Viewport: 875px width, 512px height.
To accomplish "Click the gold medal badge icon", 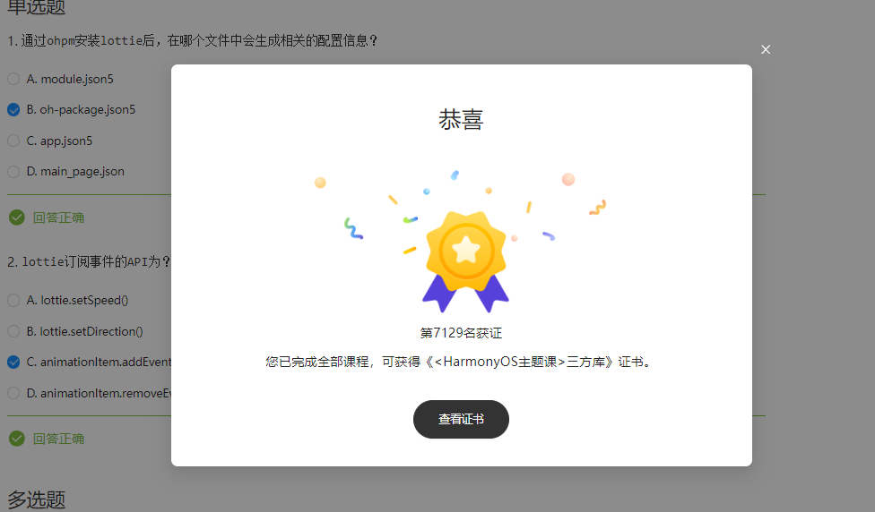I will coord(466,261).
